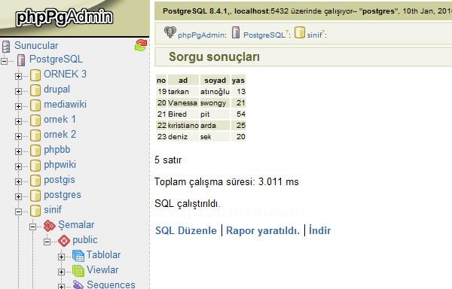The height and width of the screenshot is (289, 452).
Task: Click the Şemalar schemas icon
Action: 50,226
